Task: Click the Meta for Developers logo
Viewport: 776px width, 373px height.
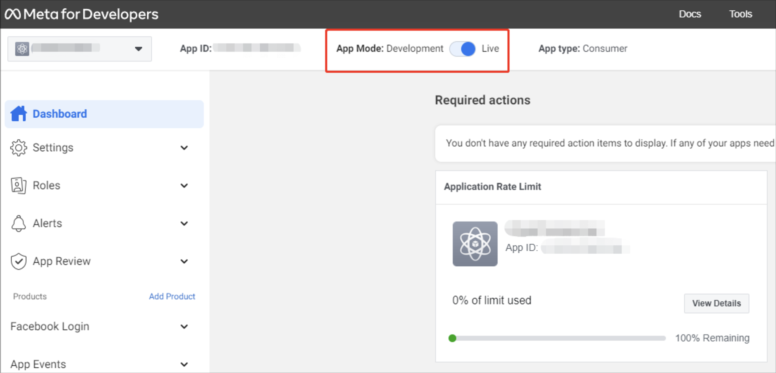Action: pyautogui.click(x=81, y=14)
